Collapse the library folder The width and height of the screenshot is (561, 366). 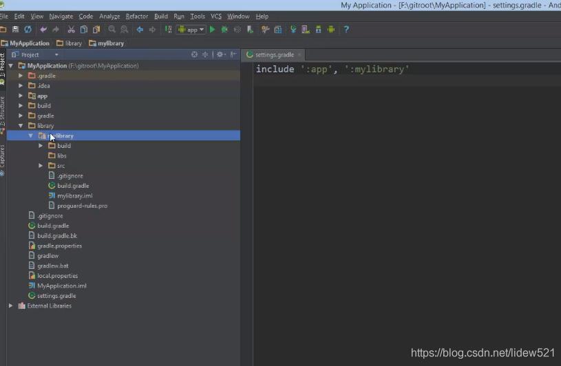pos(21,126)
